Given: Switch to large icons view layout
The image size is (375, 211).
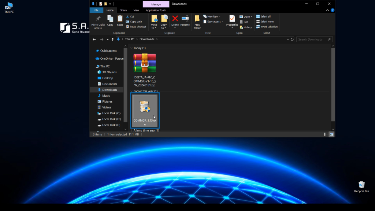Looking at the screenshot, I should tap(331, 134).
